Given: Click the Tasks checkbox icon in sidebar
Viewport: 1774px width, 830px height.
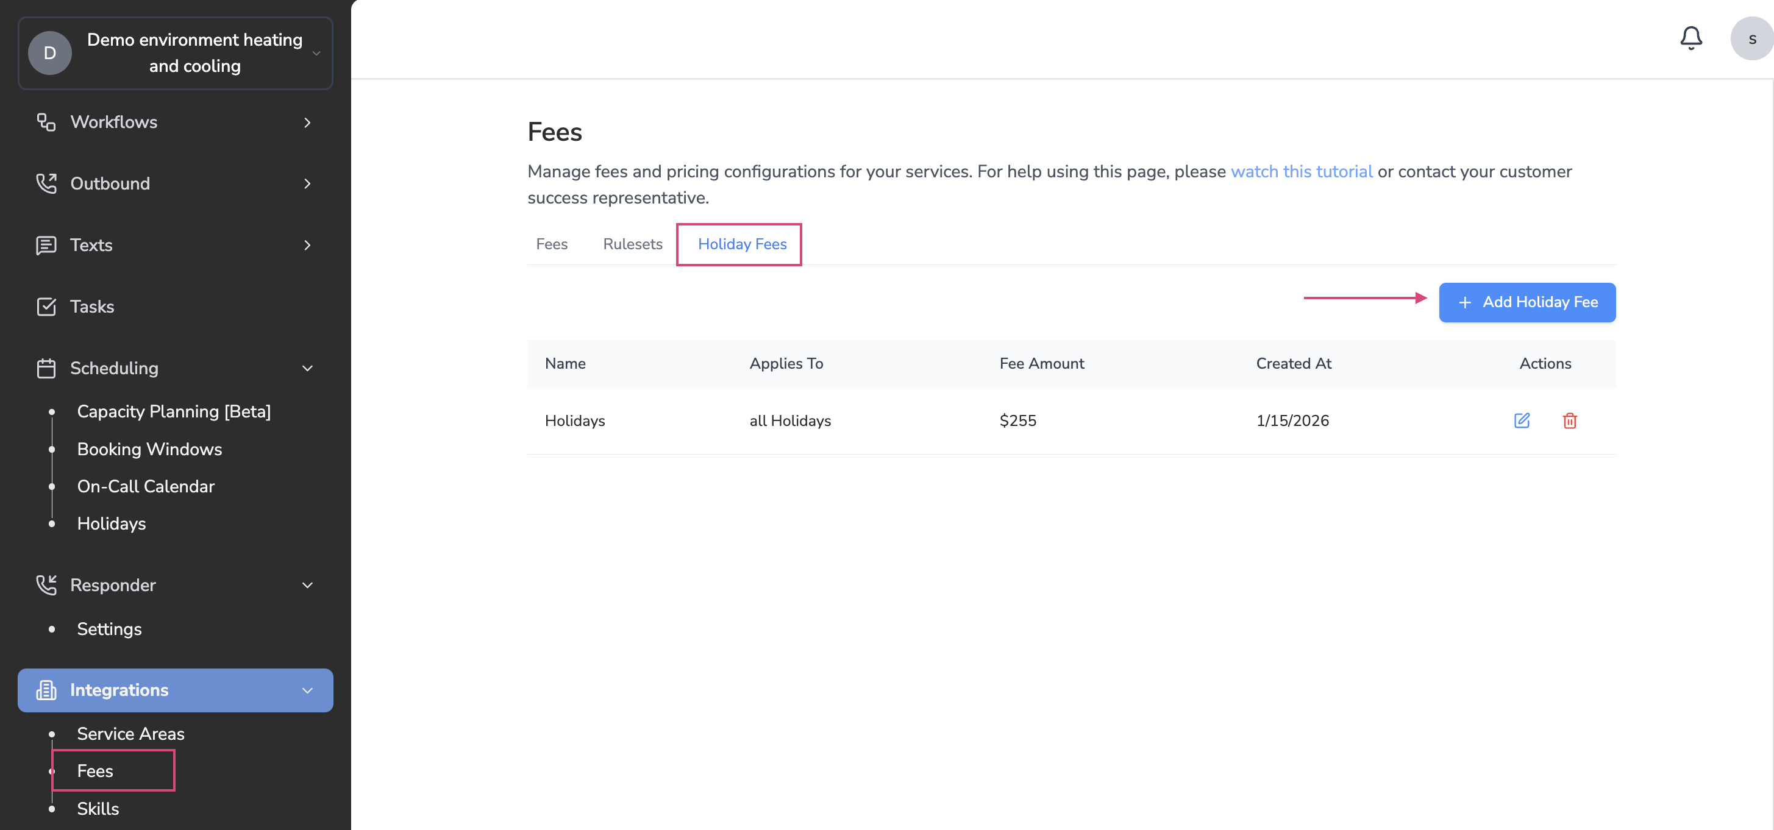Looking at the screenshot, I should tap(46, 307).
